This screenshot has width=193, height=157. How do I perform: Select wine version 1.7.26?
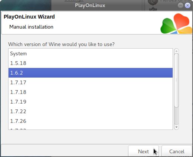coord(91,121)
